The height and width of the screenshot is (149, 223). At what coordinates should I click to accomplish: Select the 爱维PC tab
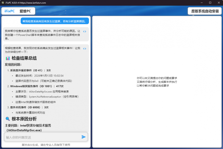pyautogui.click(x=25, y=11)
